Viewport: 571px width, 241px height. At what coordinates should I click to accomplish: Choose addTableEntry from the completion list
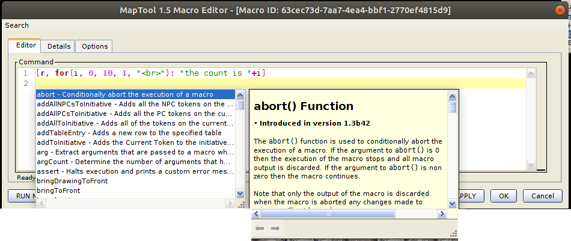click(x=135, y=133)
